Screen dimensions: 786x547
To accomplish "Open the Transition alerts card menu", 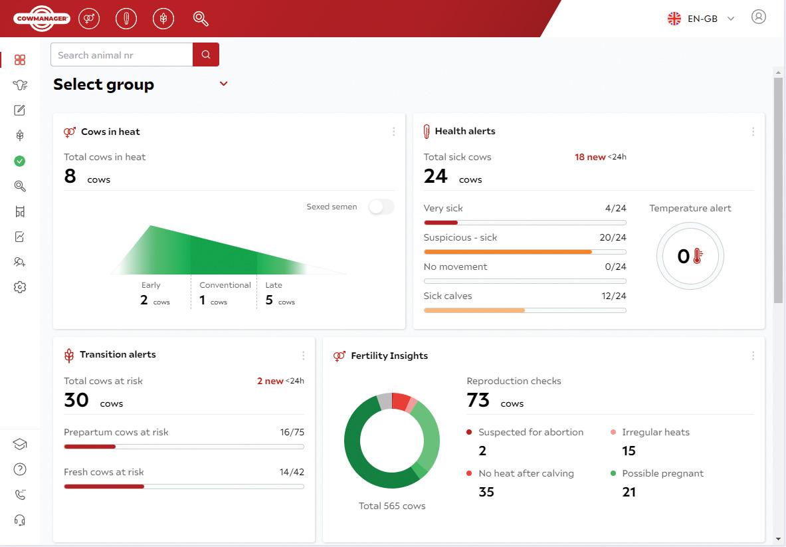I will pyautogui.click(x=303, y=356).
